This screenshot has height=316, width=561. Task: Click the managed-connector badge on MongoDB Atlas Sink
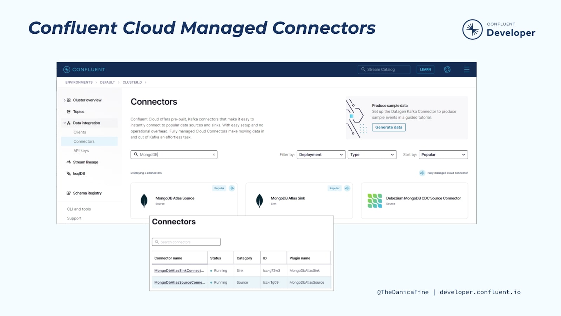pyautogui.click(x=347, y=188)
